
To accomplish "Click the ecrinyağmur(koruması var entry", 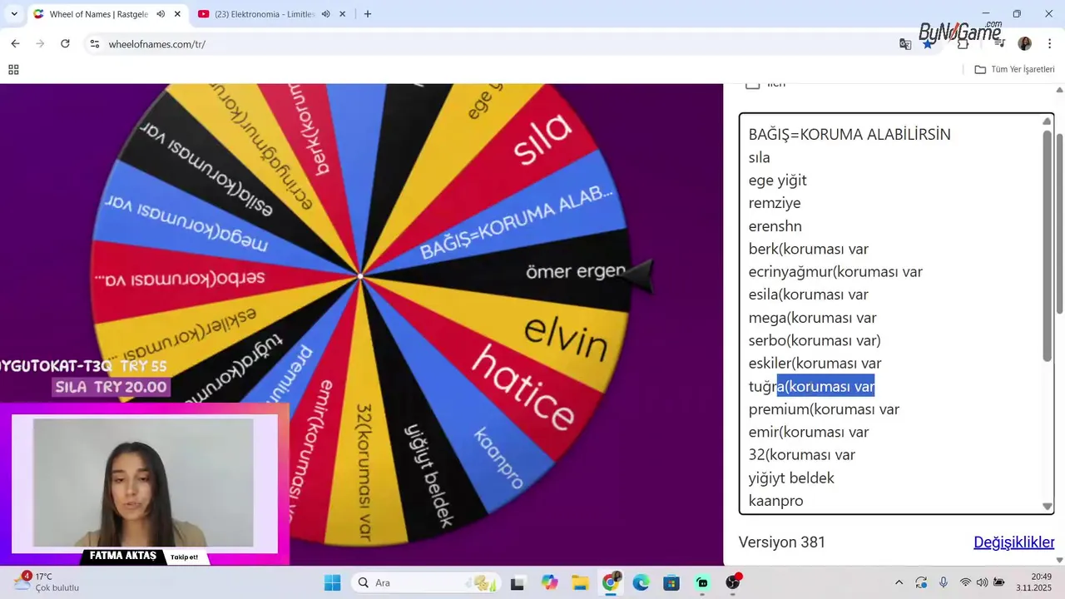I will pyautogui.click(x=835, y=272).
